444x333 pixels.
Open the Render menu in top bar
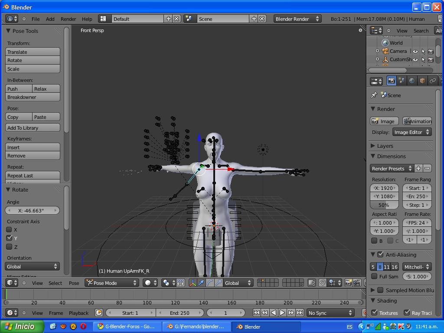tap(68, 19)
